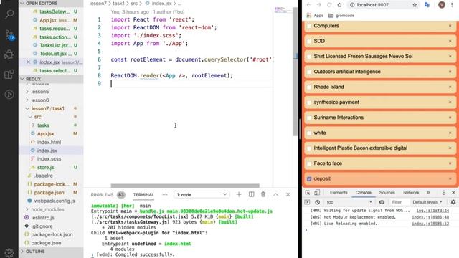The height and width of the screenshot is (258, 459).
Task: Uncheck the deposit task checkbox
Action: (x=309, y=178)
